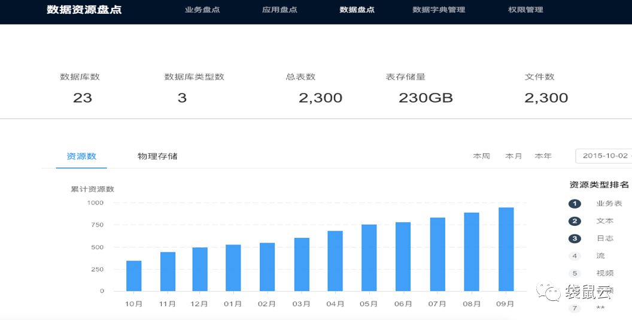Click the 08月 bar in chart
The width and height of the screenshot is (632, 320).
472,252
